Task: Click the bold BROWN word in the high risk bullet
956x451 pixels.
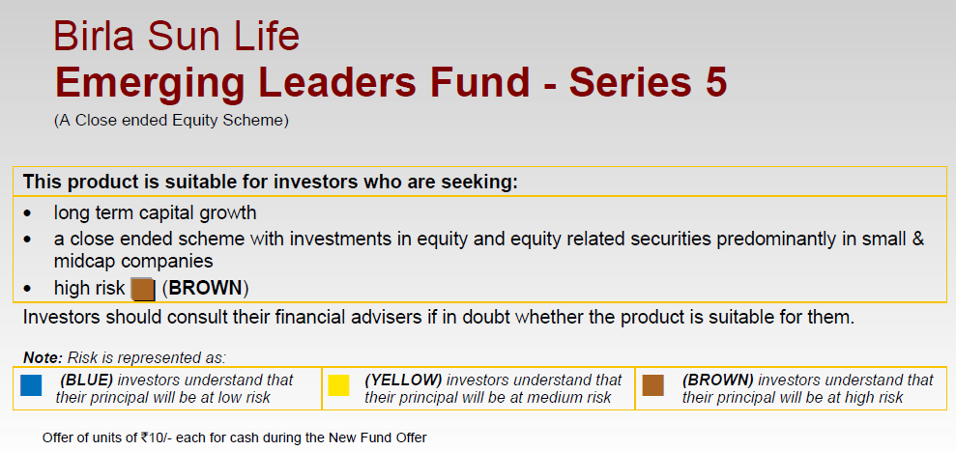Action: pyautogui.click(x=206, y=289)
